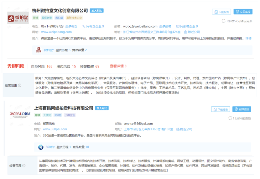The width and height of the screenshot is (260, 179).
Task: Click building icon beside 上海 附近公司
Action: tap(178, 129)
